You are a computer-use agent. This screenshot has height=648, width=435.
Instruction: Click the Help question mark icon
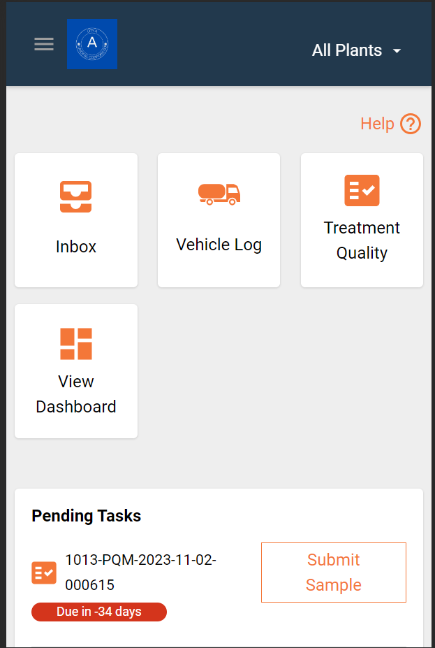(x=411, y=124)
